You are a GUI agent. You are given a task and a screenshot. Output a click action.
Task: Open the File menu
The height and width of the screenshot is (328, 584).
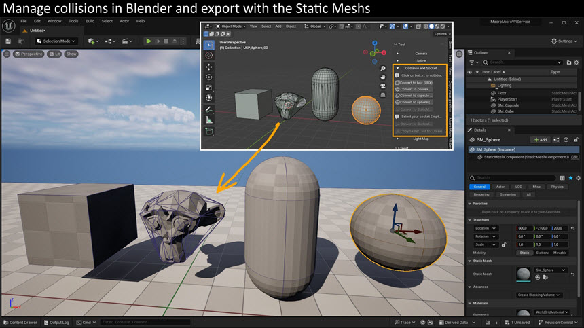coord(24,21)
